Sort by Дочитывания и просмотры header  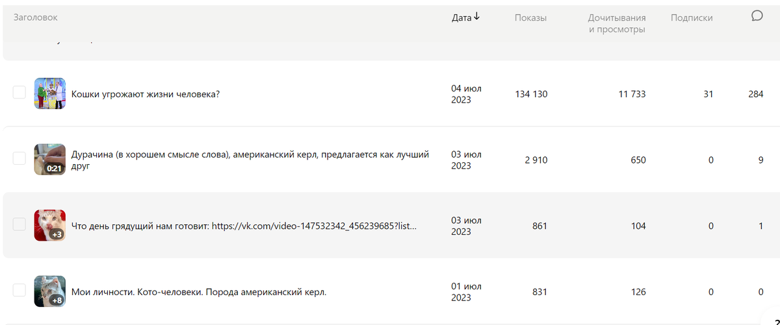pos(617,23)
